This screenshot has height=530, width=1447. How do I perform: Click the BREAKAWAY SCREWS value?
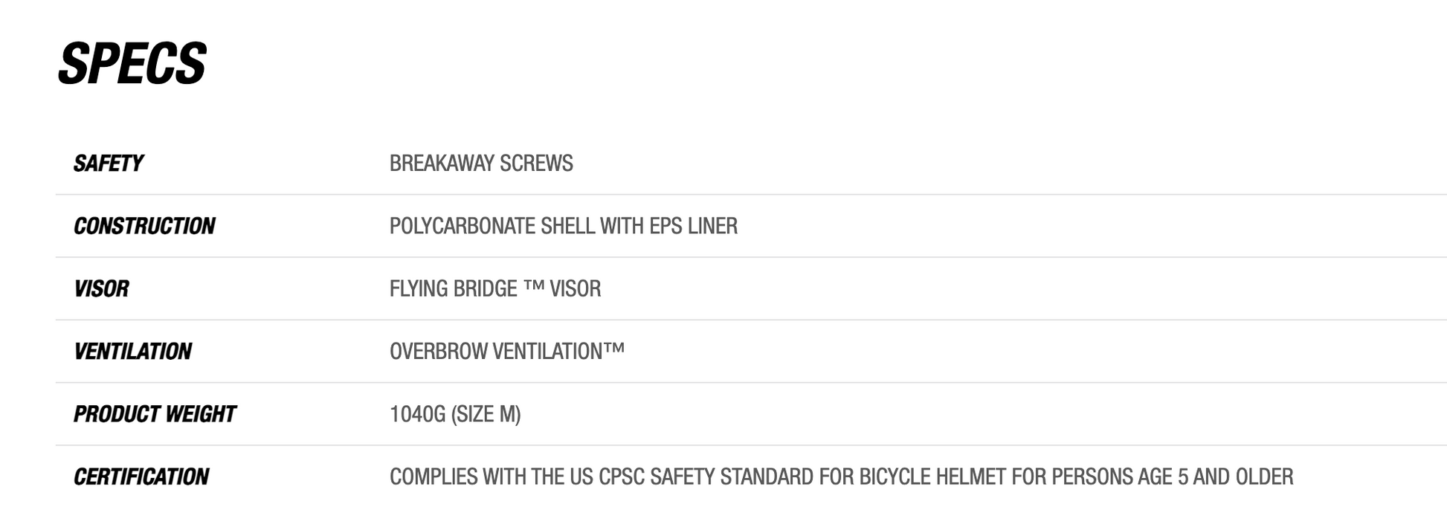[481, 164]
